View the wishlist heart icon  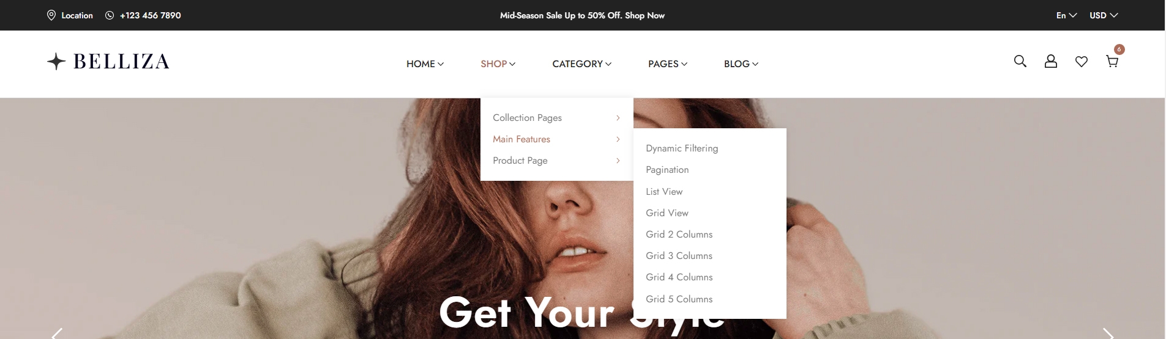tap(1081, 62)
